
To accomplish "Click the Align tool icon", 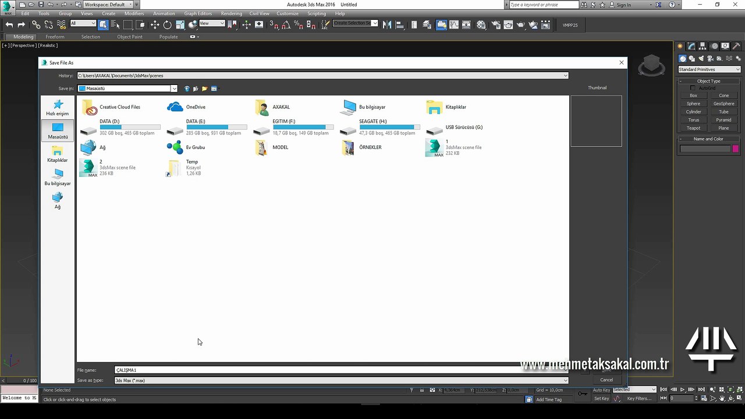I will (x=399, y=24).
